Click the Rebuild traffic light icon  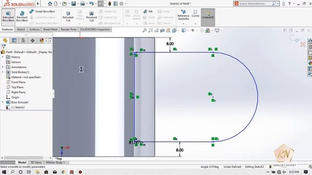point(109,3)
